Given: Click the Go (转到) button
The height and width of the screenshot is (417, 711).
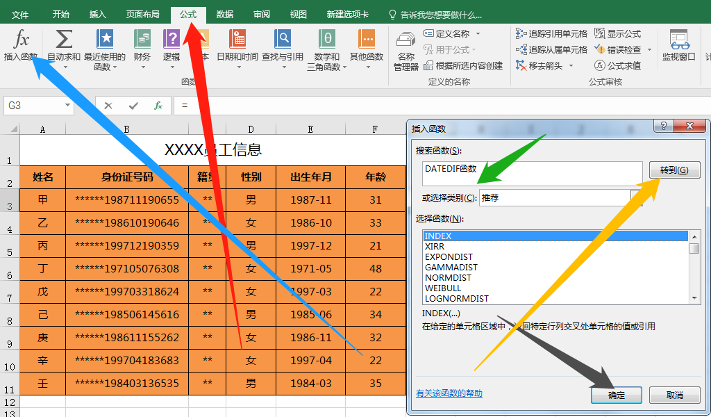Looking at the screenshot, I should (674, 170).
